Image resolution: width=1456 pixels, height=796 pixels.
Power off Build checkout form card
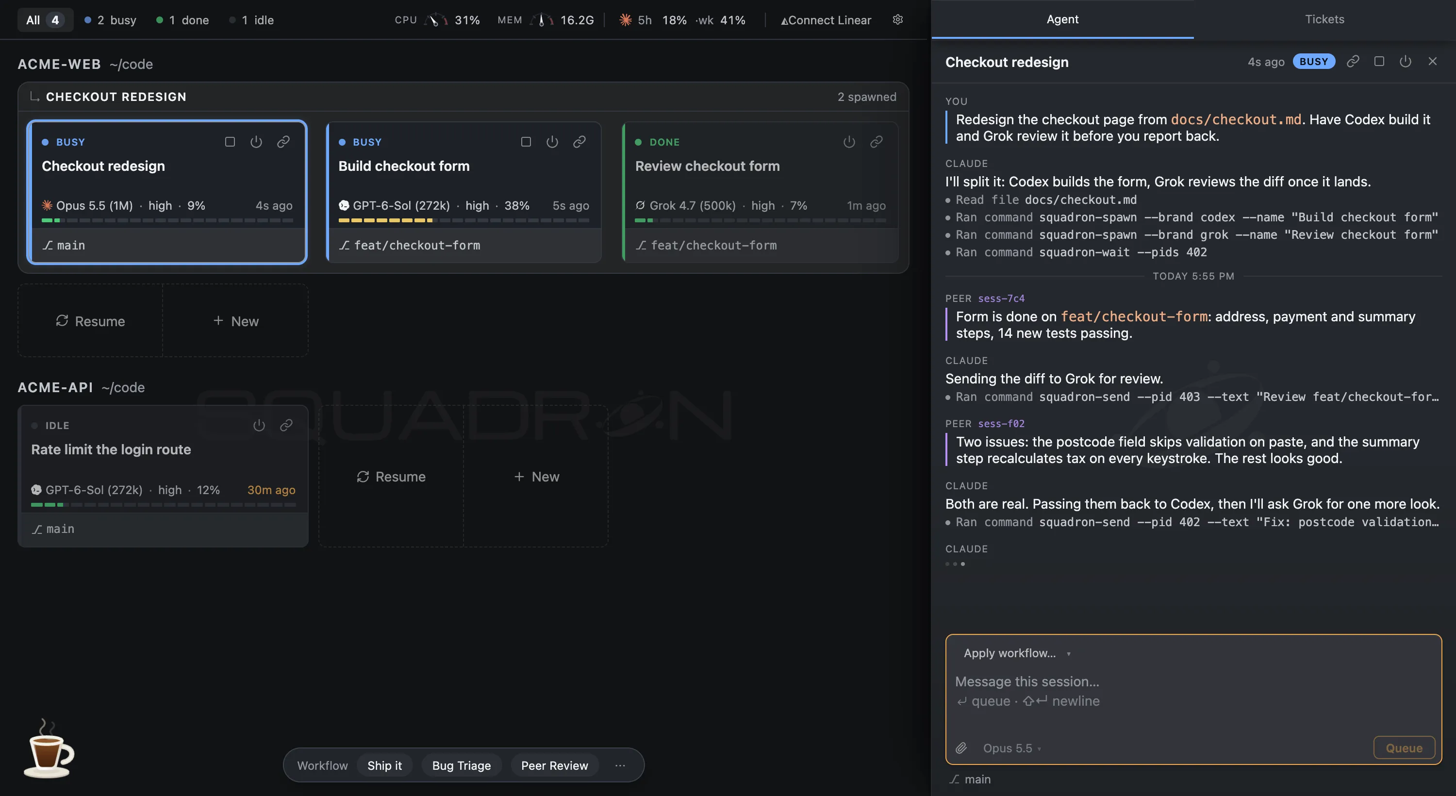(552, 142)
